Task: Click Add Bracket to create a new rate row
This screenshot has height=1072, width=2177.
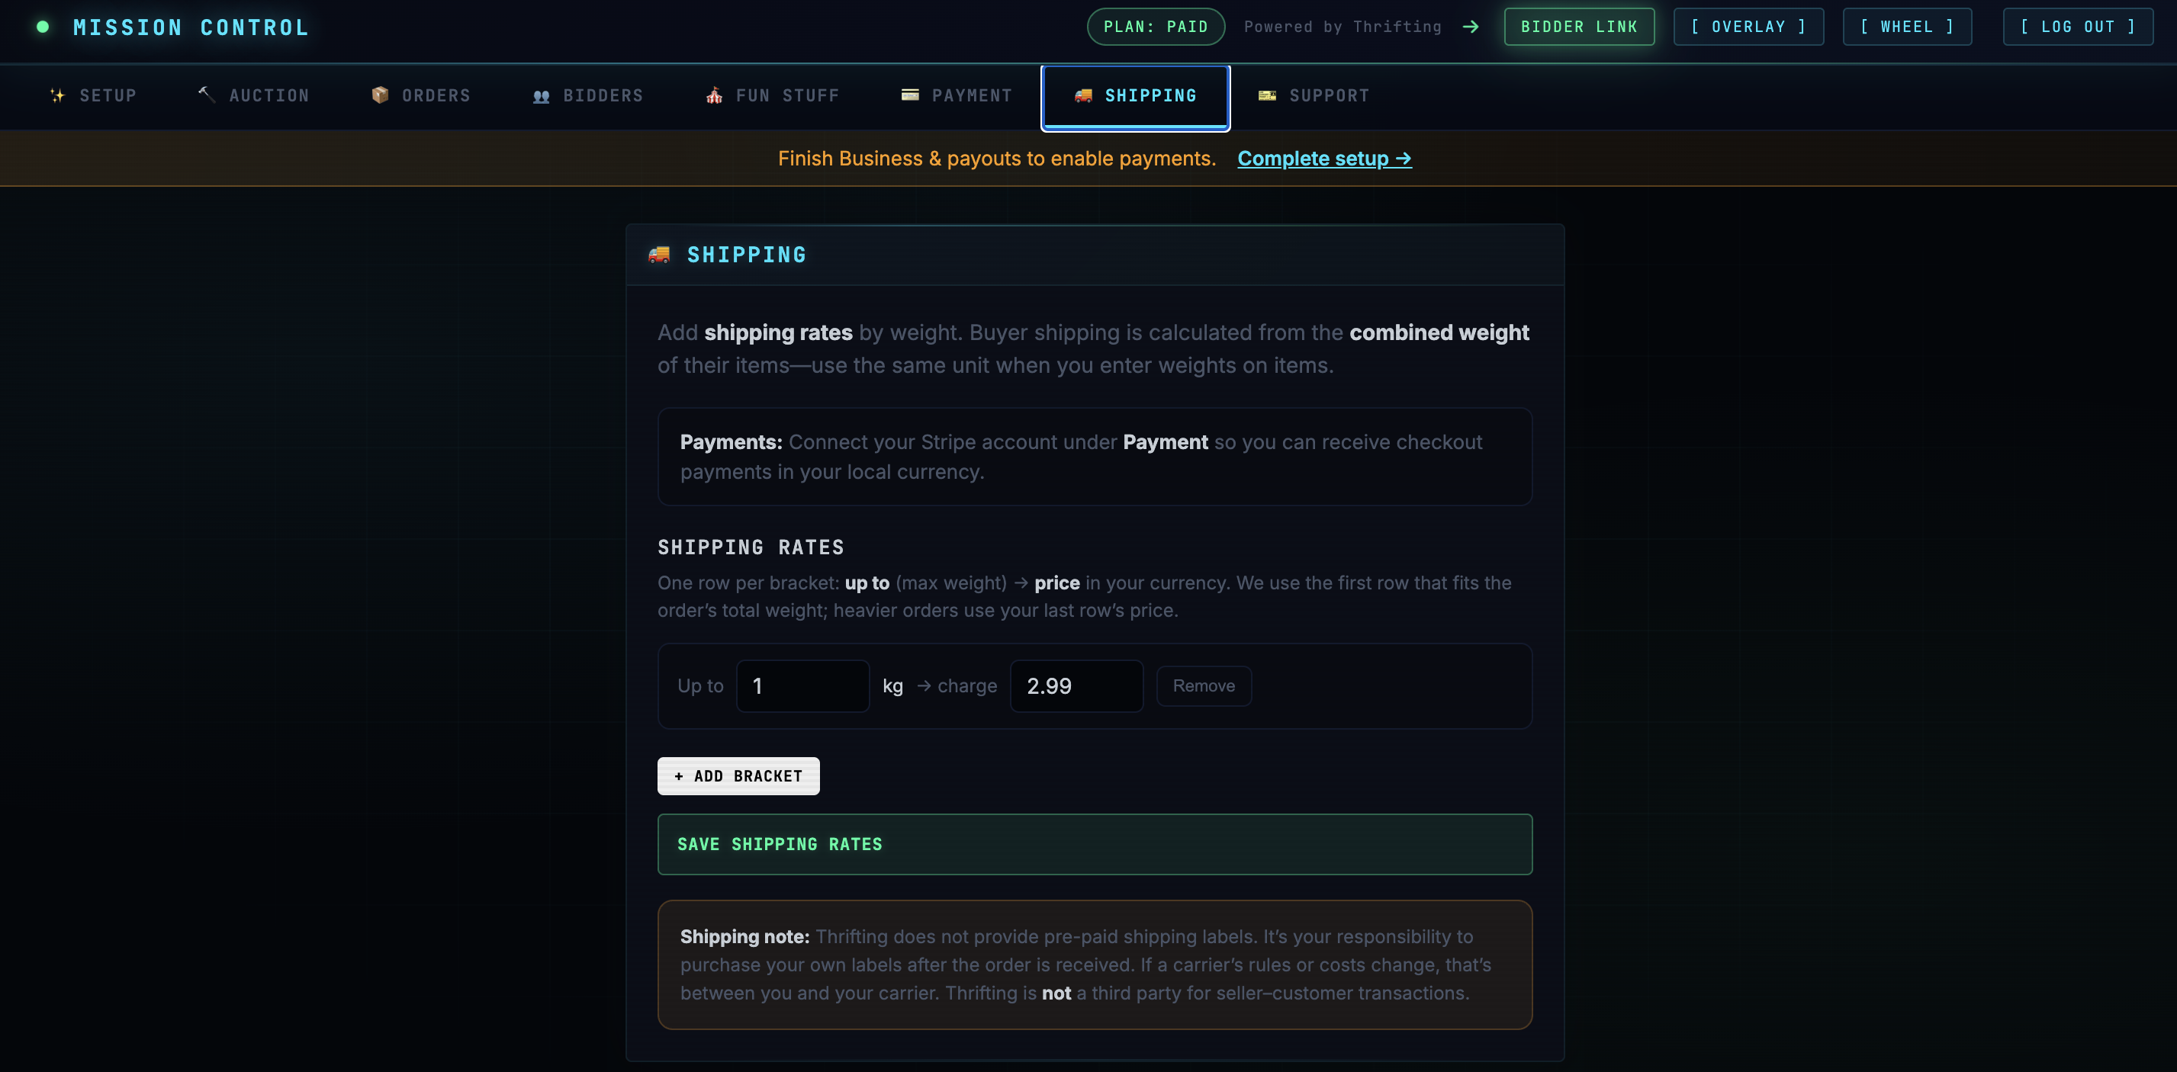Action: (738, 775)
